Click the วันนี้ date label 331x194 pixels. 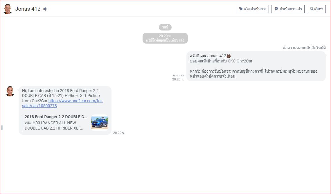pyautogui.click(x=165, y=27)
